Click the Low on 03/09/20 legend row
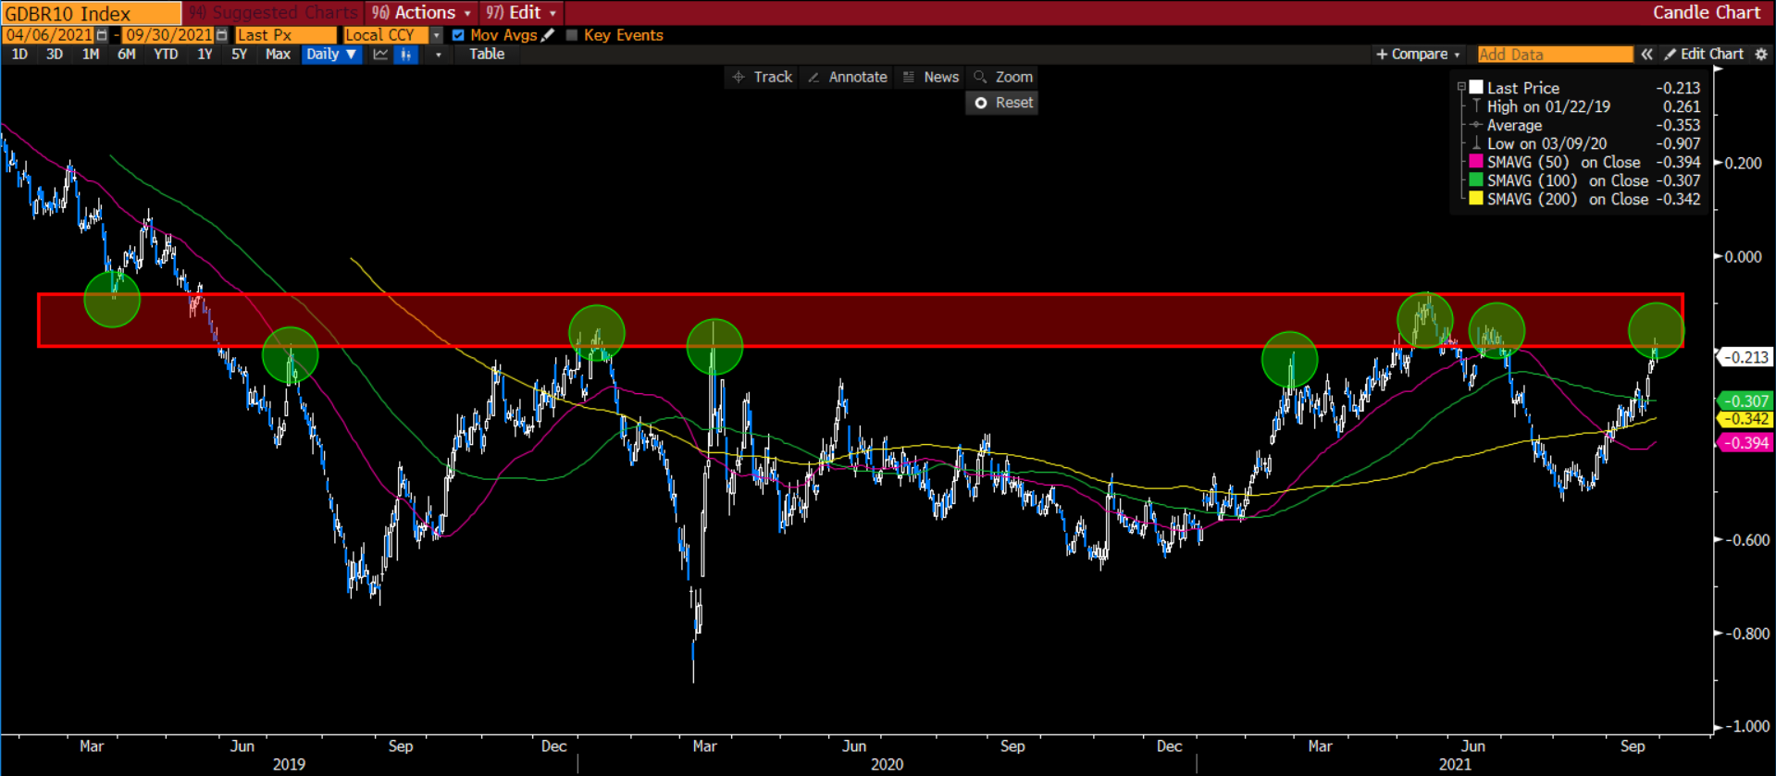The width and height of the screenshot is (1776, 776). coord(1585,143)
